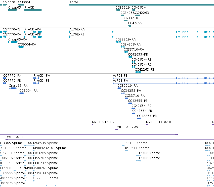This screenshot has height=187, width=214.
Task: Open the CG34258 gene label
Action: (x=127, y=13)
